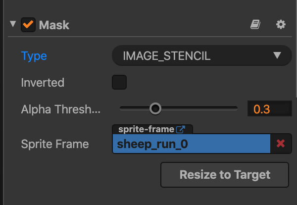The image size is (297, 205).
Task: Click the Alpha Threshold value field 0.3
Action: (269, 109)
